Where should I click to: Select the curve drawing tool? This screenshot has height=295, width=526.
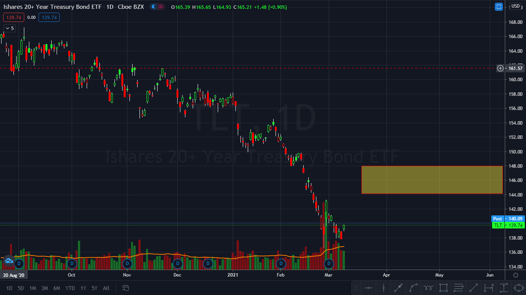[413, 288]
